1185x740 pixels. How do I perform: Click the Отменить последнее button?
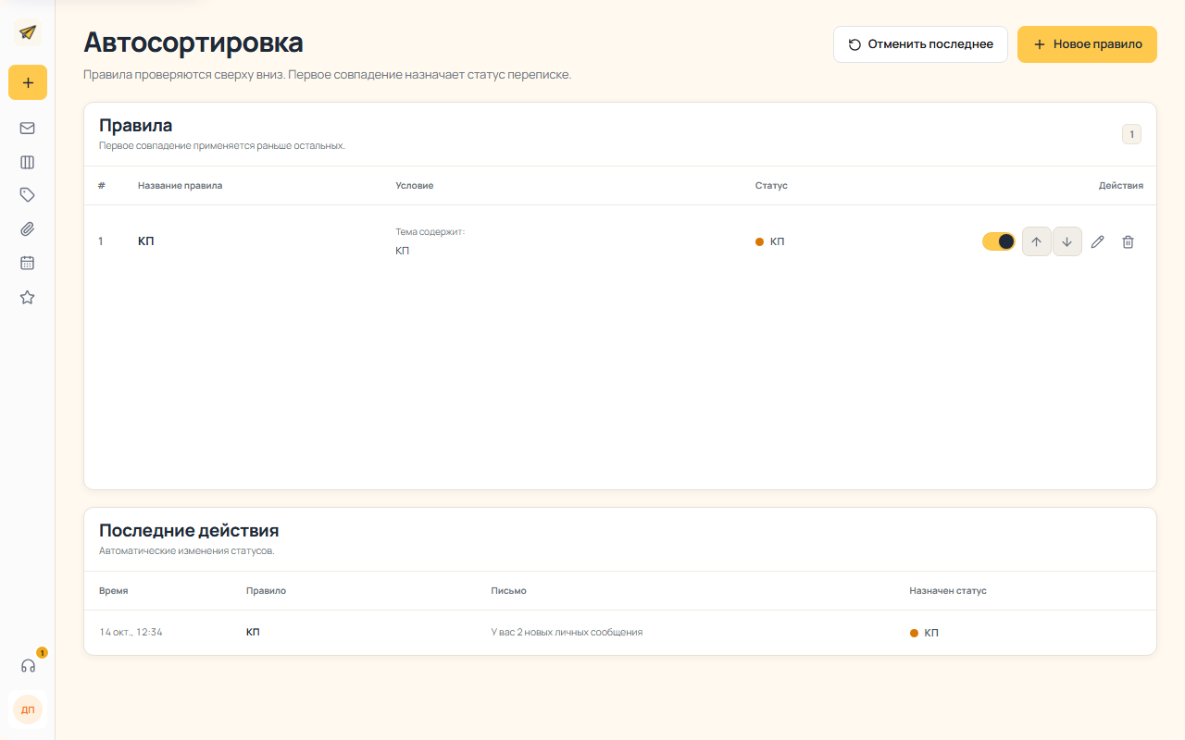point(920,44)
